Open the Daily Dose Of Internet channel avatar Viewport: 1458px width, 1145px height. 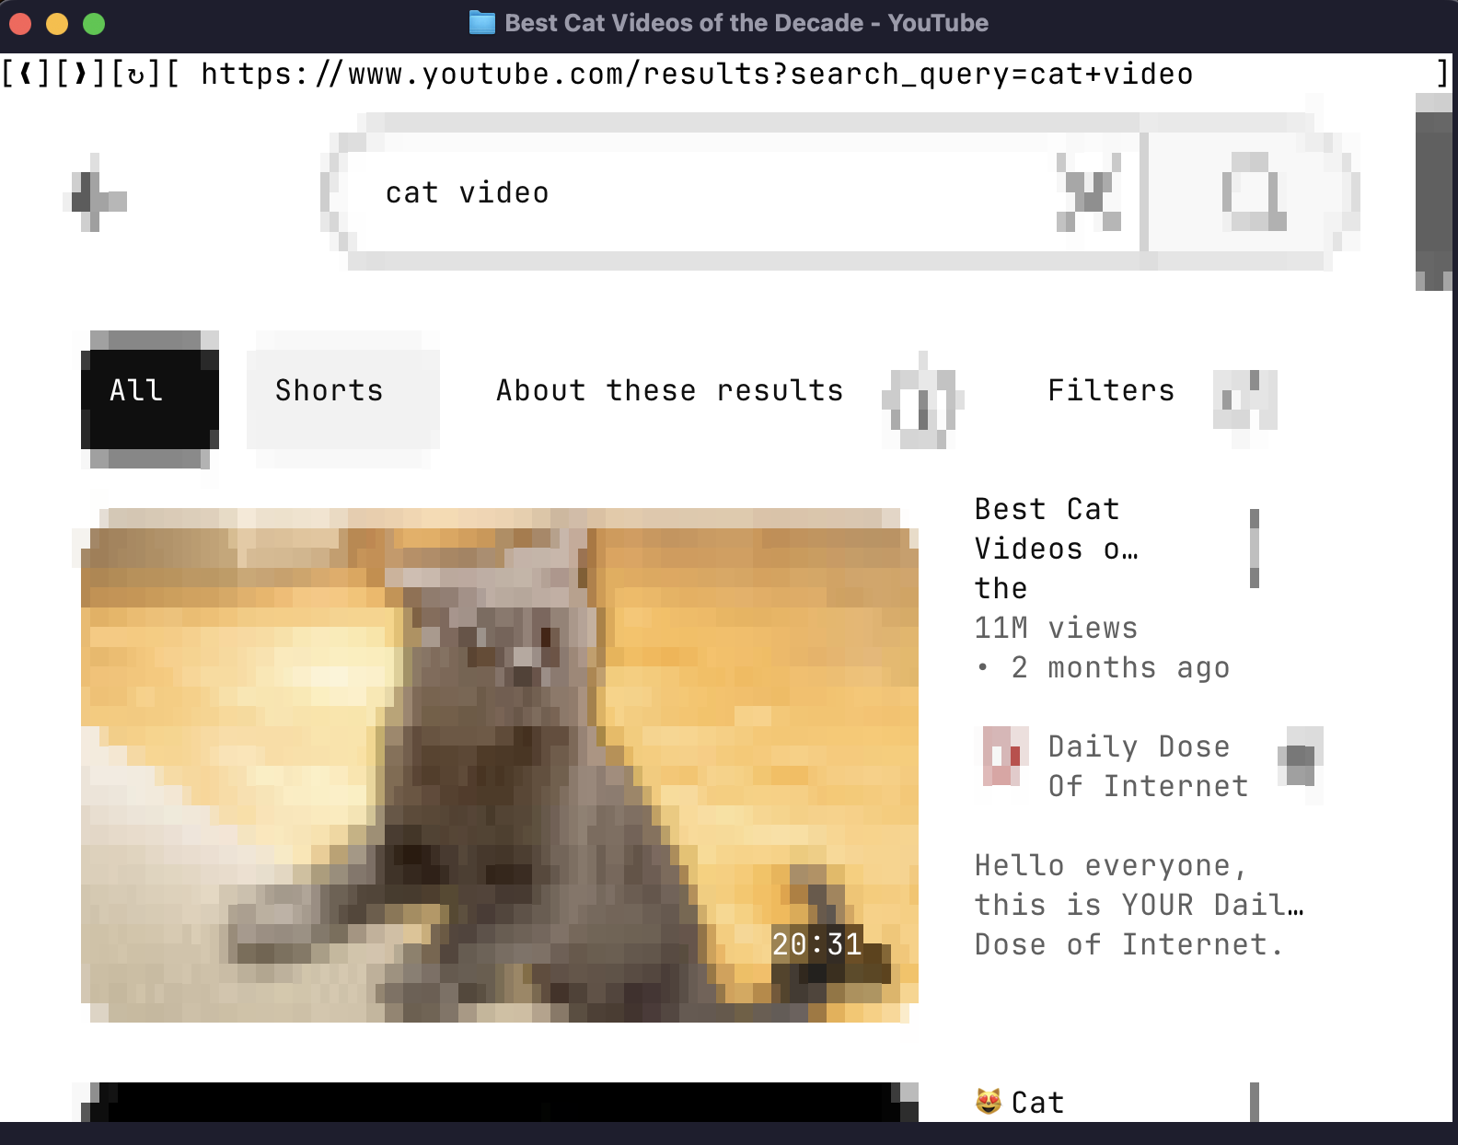tap(1001, 756)
